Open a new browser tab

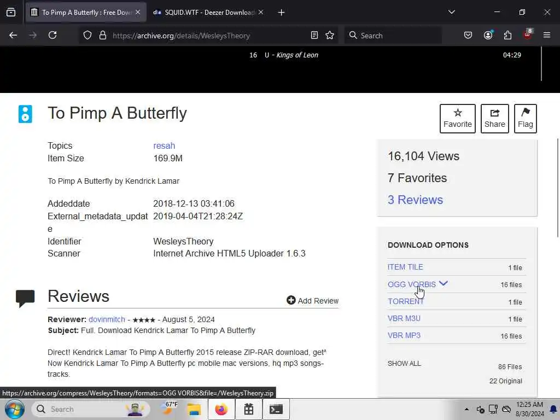point(281,13)
